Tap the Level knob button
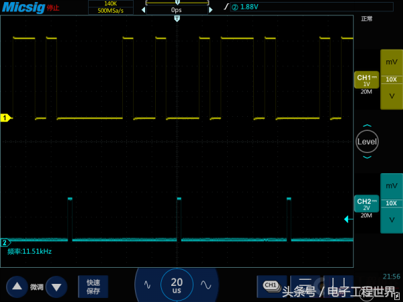 (x=367, y=142)
